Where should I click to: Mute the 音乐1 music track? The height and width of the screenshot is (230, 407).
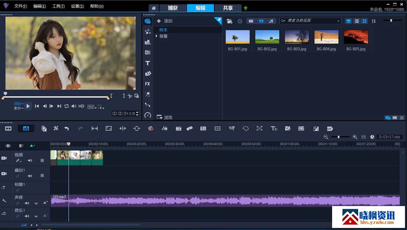(x=27, y=216)
